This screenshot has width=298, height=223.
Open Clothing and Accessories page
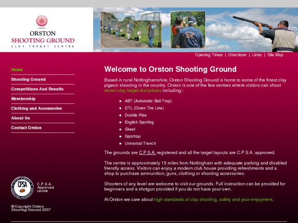point(36,108)
